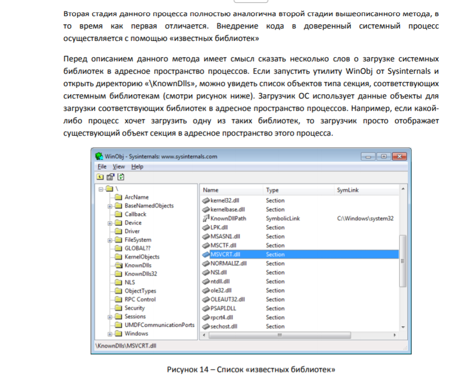This screenshot has height=380, width=471.
Task: Expand the Sessions folder node
Action: pos(110,317)
